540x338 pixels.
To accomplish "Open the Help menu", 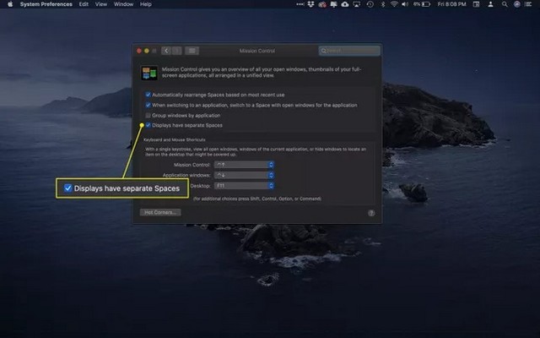I will 146,4.
